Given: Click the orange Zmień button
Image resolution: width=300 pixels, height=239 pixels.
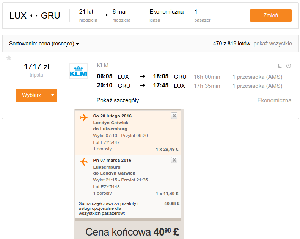Looking at the screenshot, I should point(270,16).
